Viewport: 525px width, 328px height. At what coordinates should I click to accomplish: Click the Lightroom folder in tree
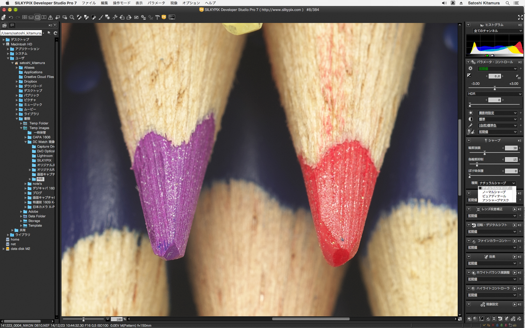coord(45,156)
